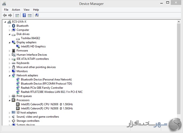Open the File menu
Image resolution: width=183 pixels, height=133 pixels.
tap(6, 10)
